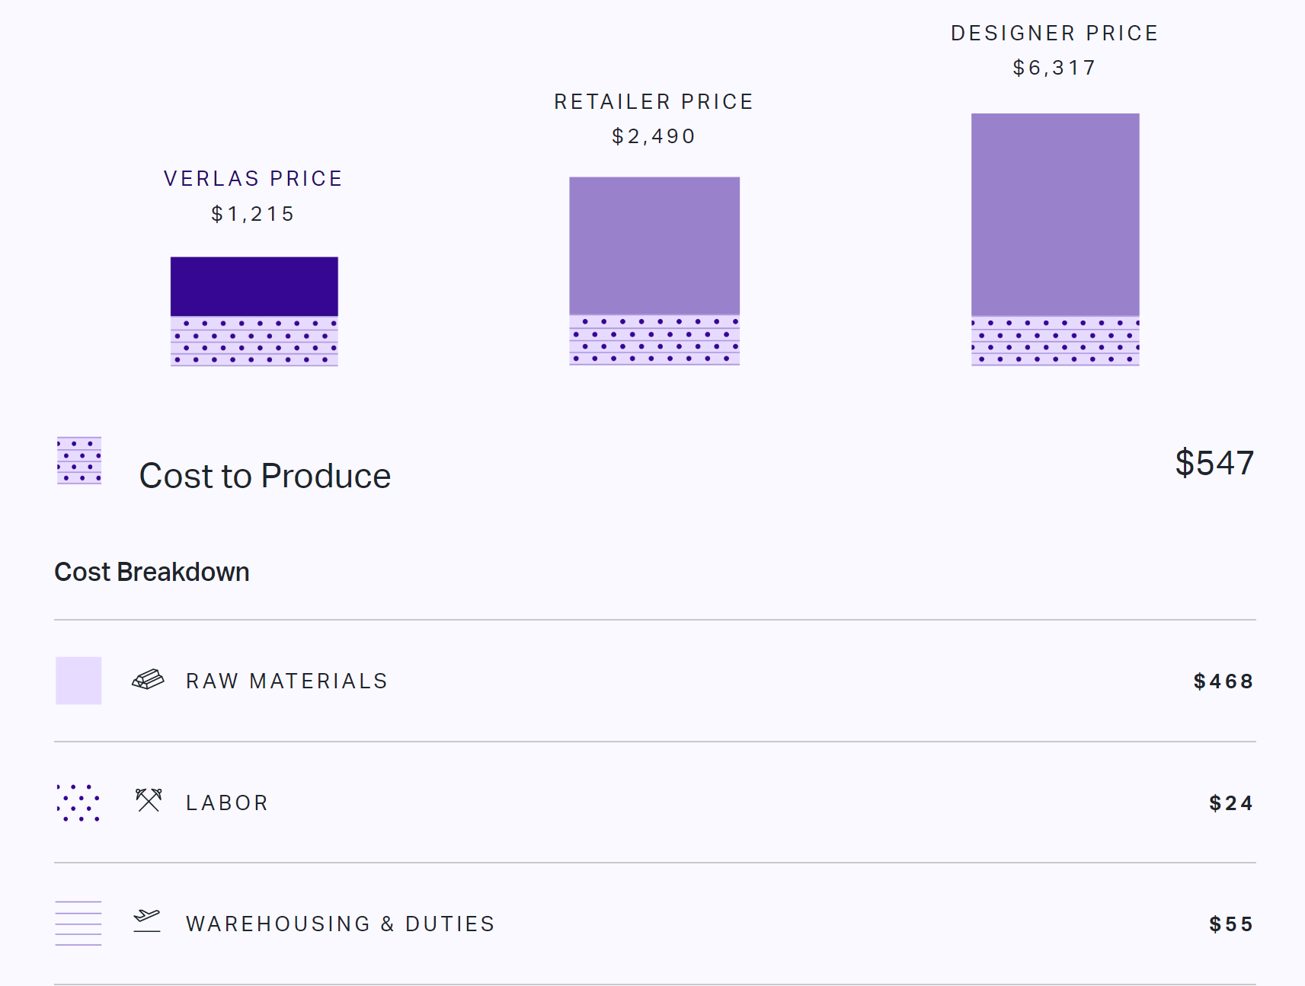This screenshot has height=986, width=1305.
Task: Click the Labor row label
Action: tap(227, 803)
